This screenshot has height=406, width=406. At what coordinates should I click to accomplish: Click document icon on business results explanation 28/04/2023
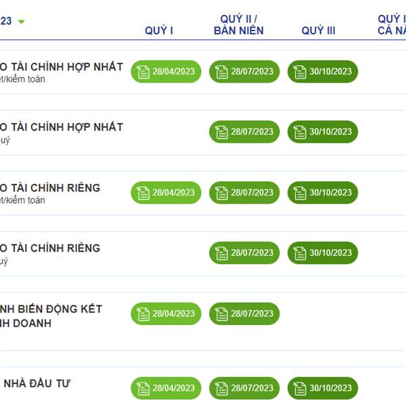[x=143, y=314]
